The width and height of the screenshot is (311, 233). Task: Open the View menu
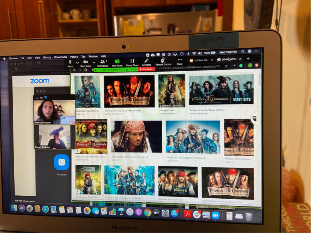37,58
